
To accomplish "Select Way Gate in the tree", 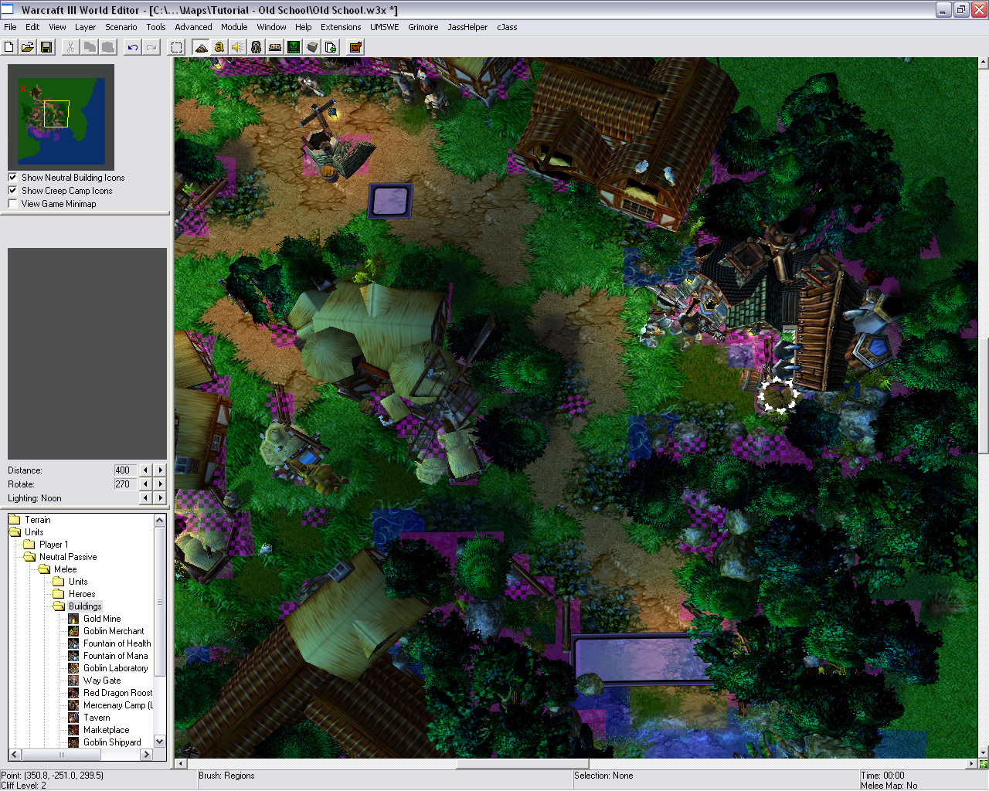I will tap(102, 681).
